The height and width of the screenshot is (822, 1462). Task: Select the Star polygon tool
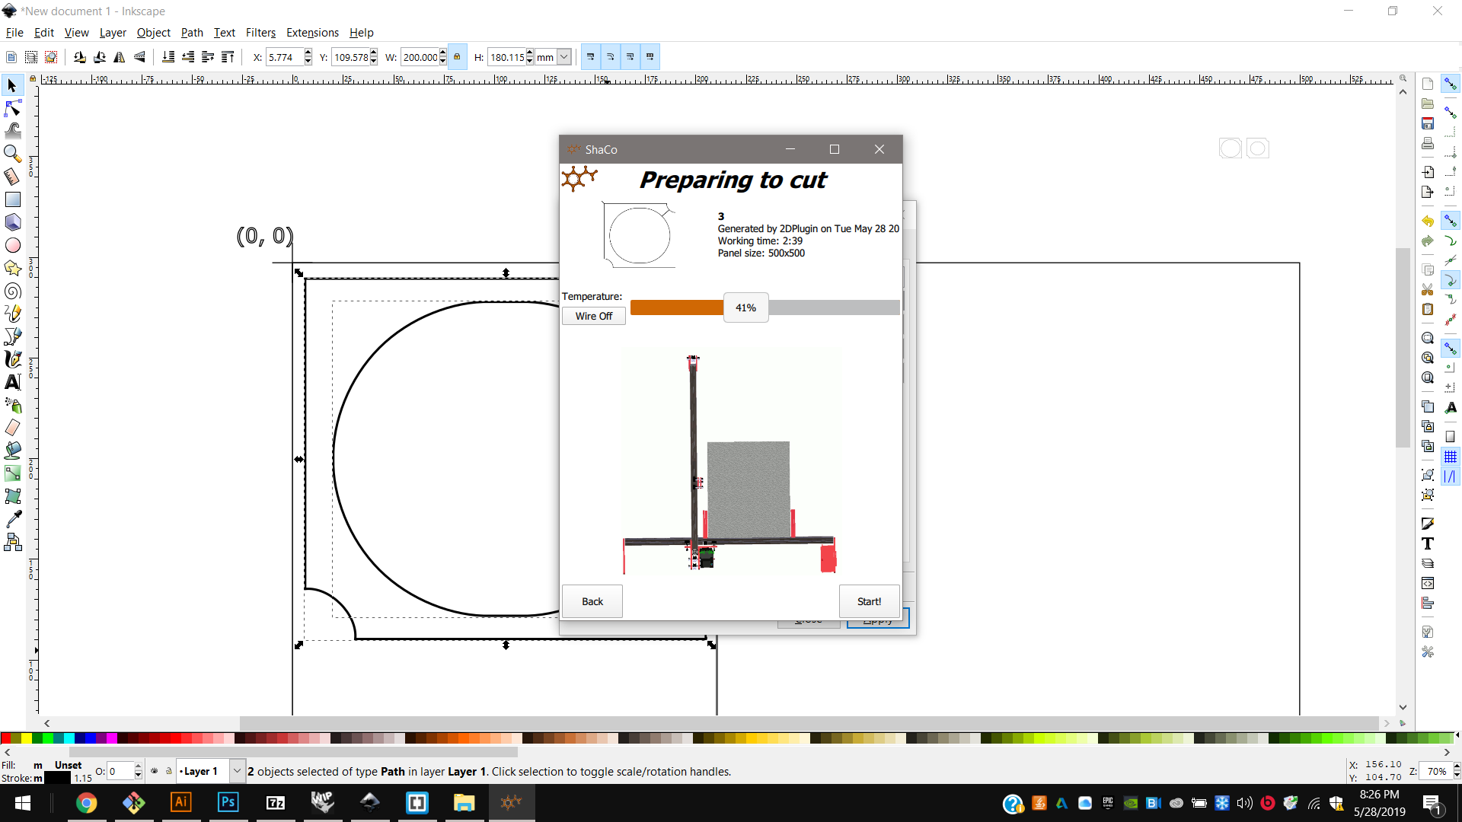[12, 268]
